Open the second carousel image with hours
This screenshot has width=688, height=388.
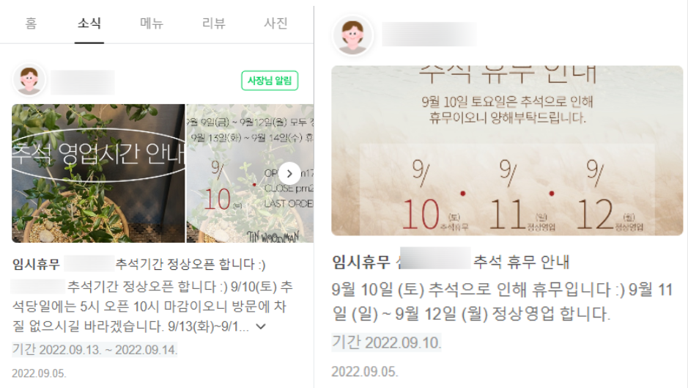pyautogui.click(x=250, y=173)
